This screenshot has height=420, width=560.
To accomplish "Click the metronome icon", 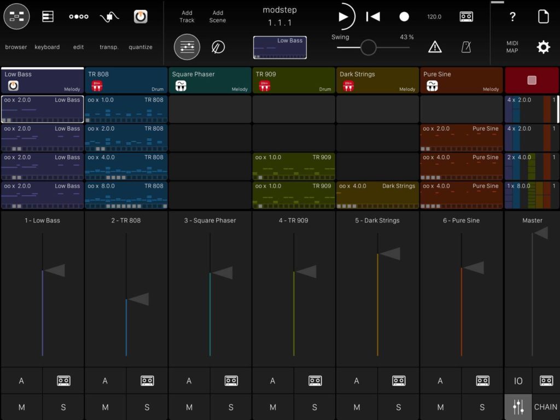I will point(466,47).
